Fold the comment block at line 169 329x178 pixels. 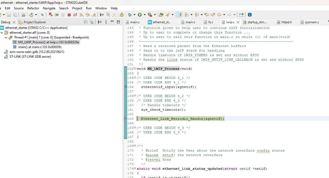click(135, 146)
